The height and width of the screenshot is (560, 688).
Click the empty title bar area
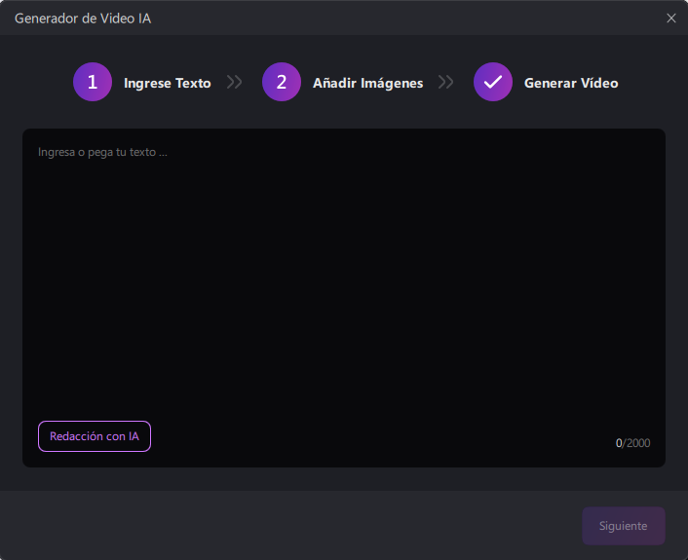[390, 18]
